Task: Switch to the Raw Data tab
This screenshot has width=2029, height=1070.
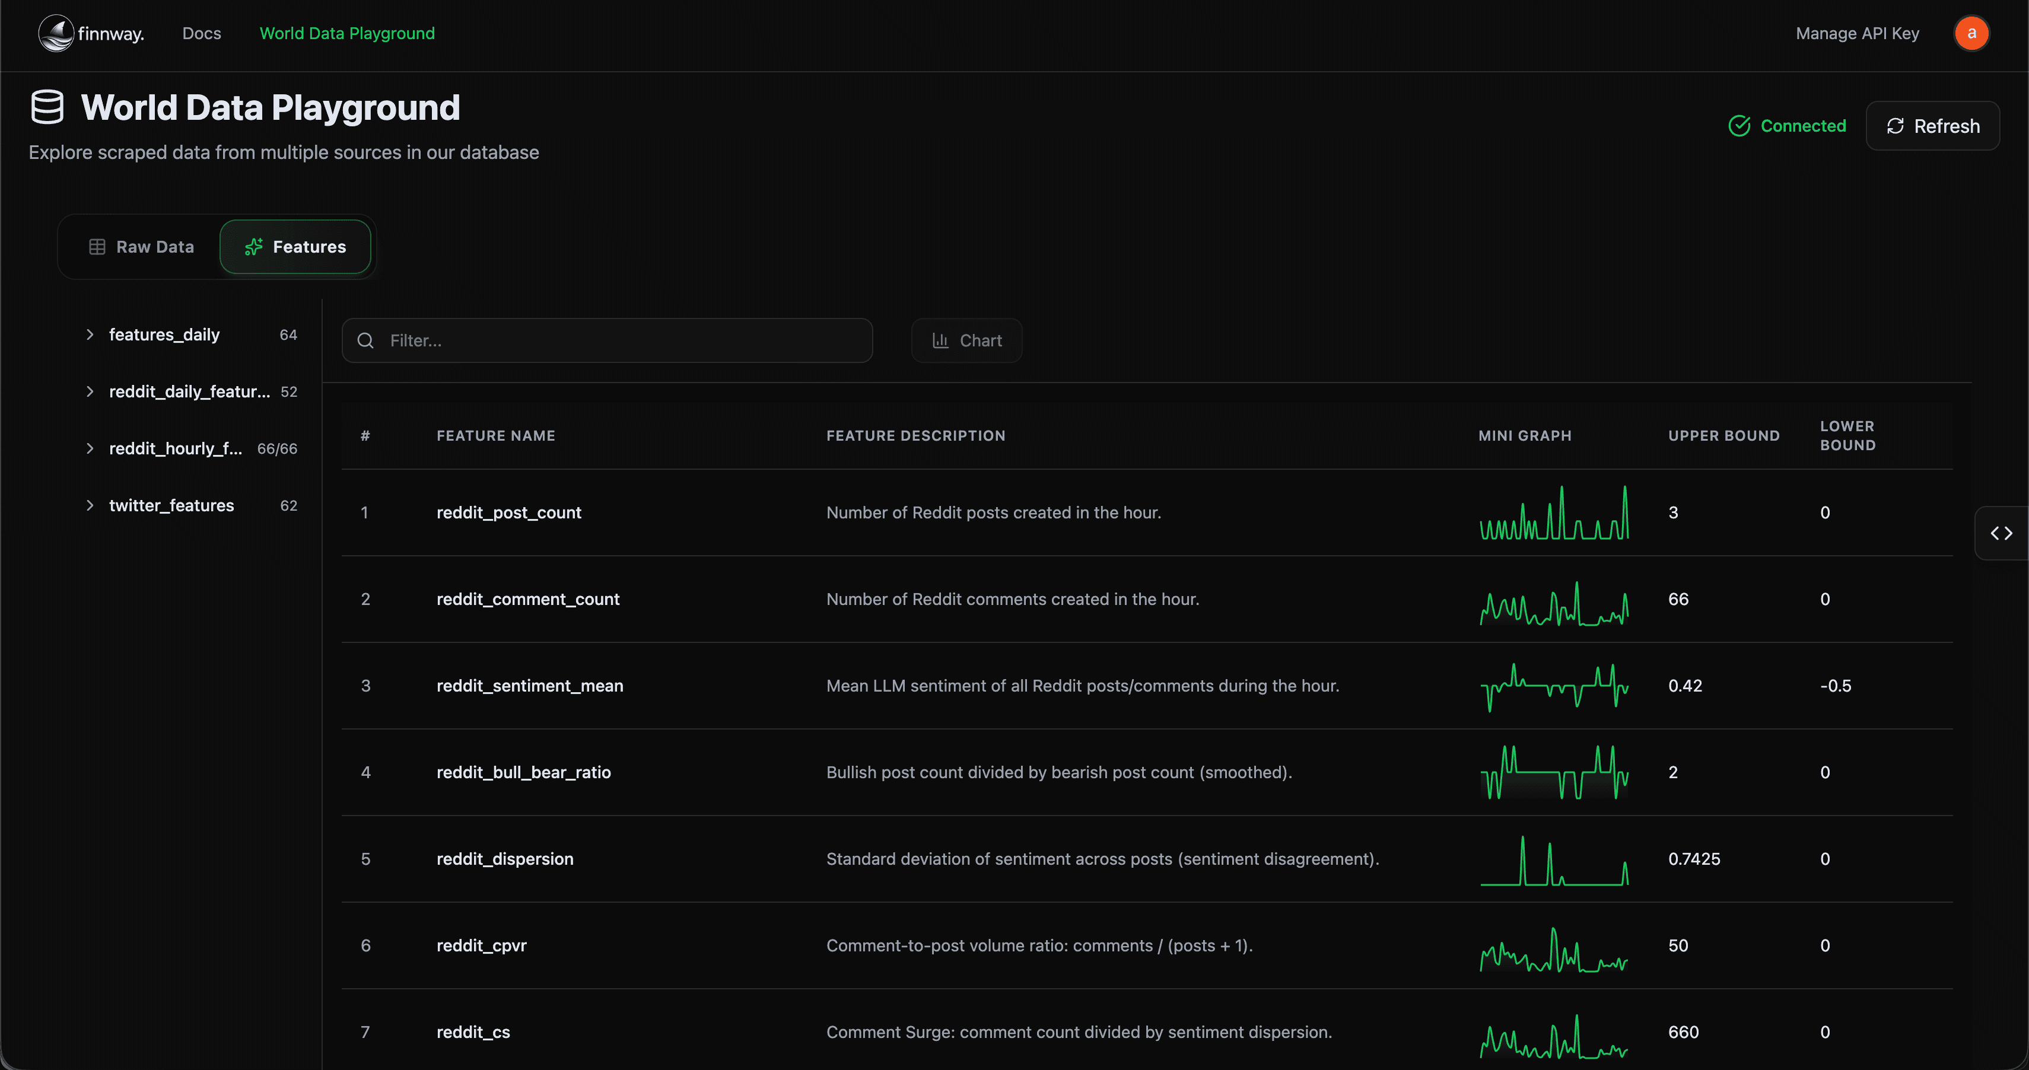Action: (142, 247)
